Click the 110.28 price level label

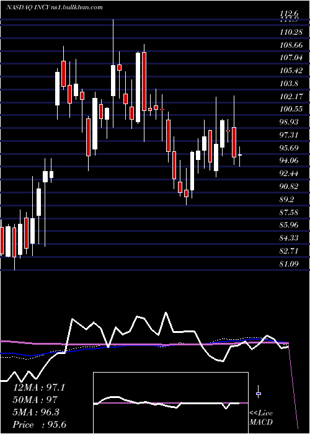tap(291, 32)
